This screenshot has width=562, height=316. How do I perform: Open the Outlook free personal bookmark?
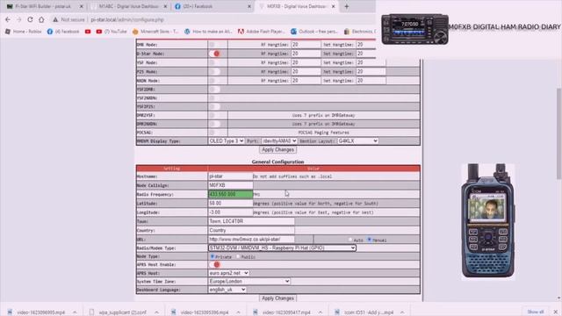coord(314,32)
